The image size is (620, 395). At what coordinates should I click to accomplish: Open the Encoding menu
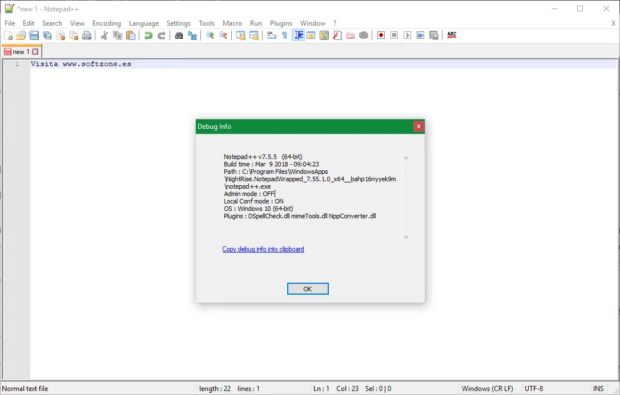(107, 23)
